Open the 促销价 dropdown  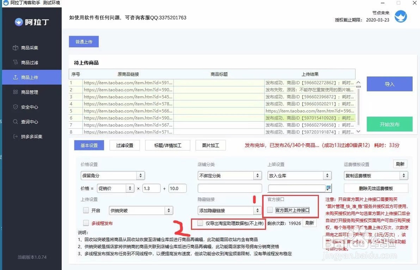point(115,188)
